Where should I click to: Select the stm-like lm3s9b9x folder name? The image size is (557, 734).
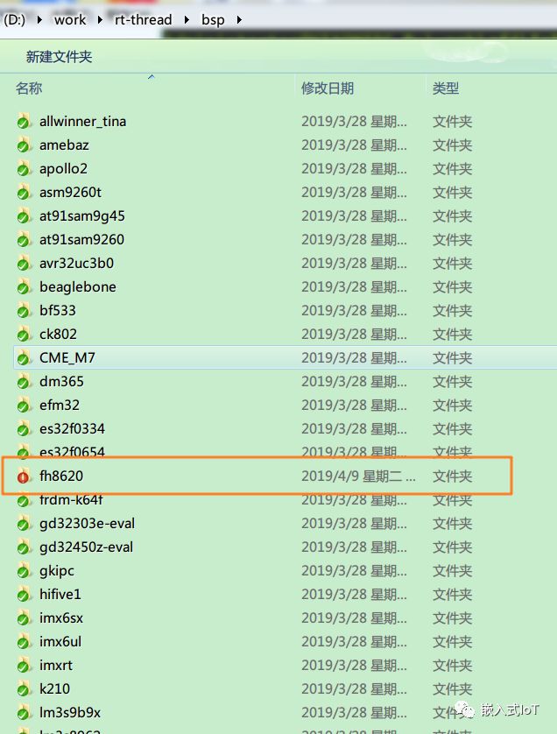(x=70, y=712)
